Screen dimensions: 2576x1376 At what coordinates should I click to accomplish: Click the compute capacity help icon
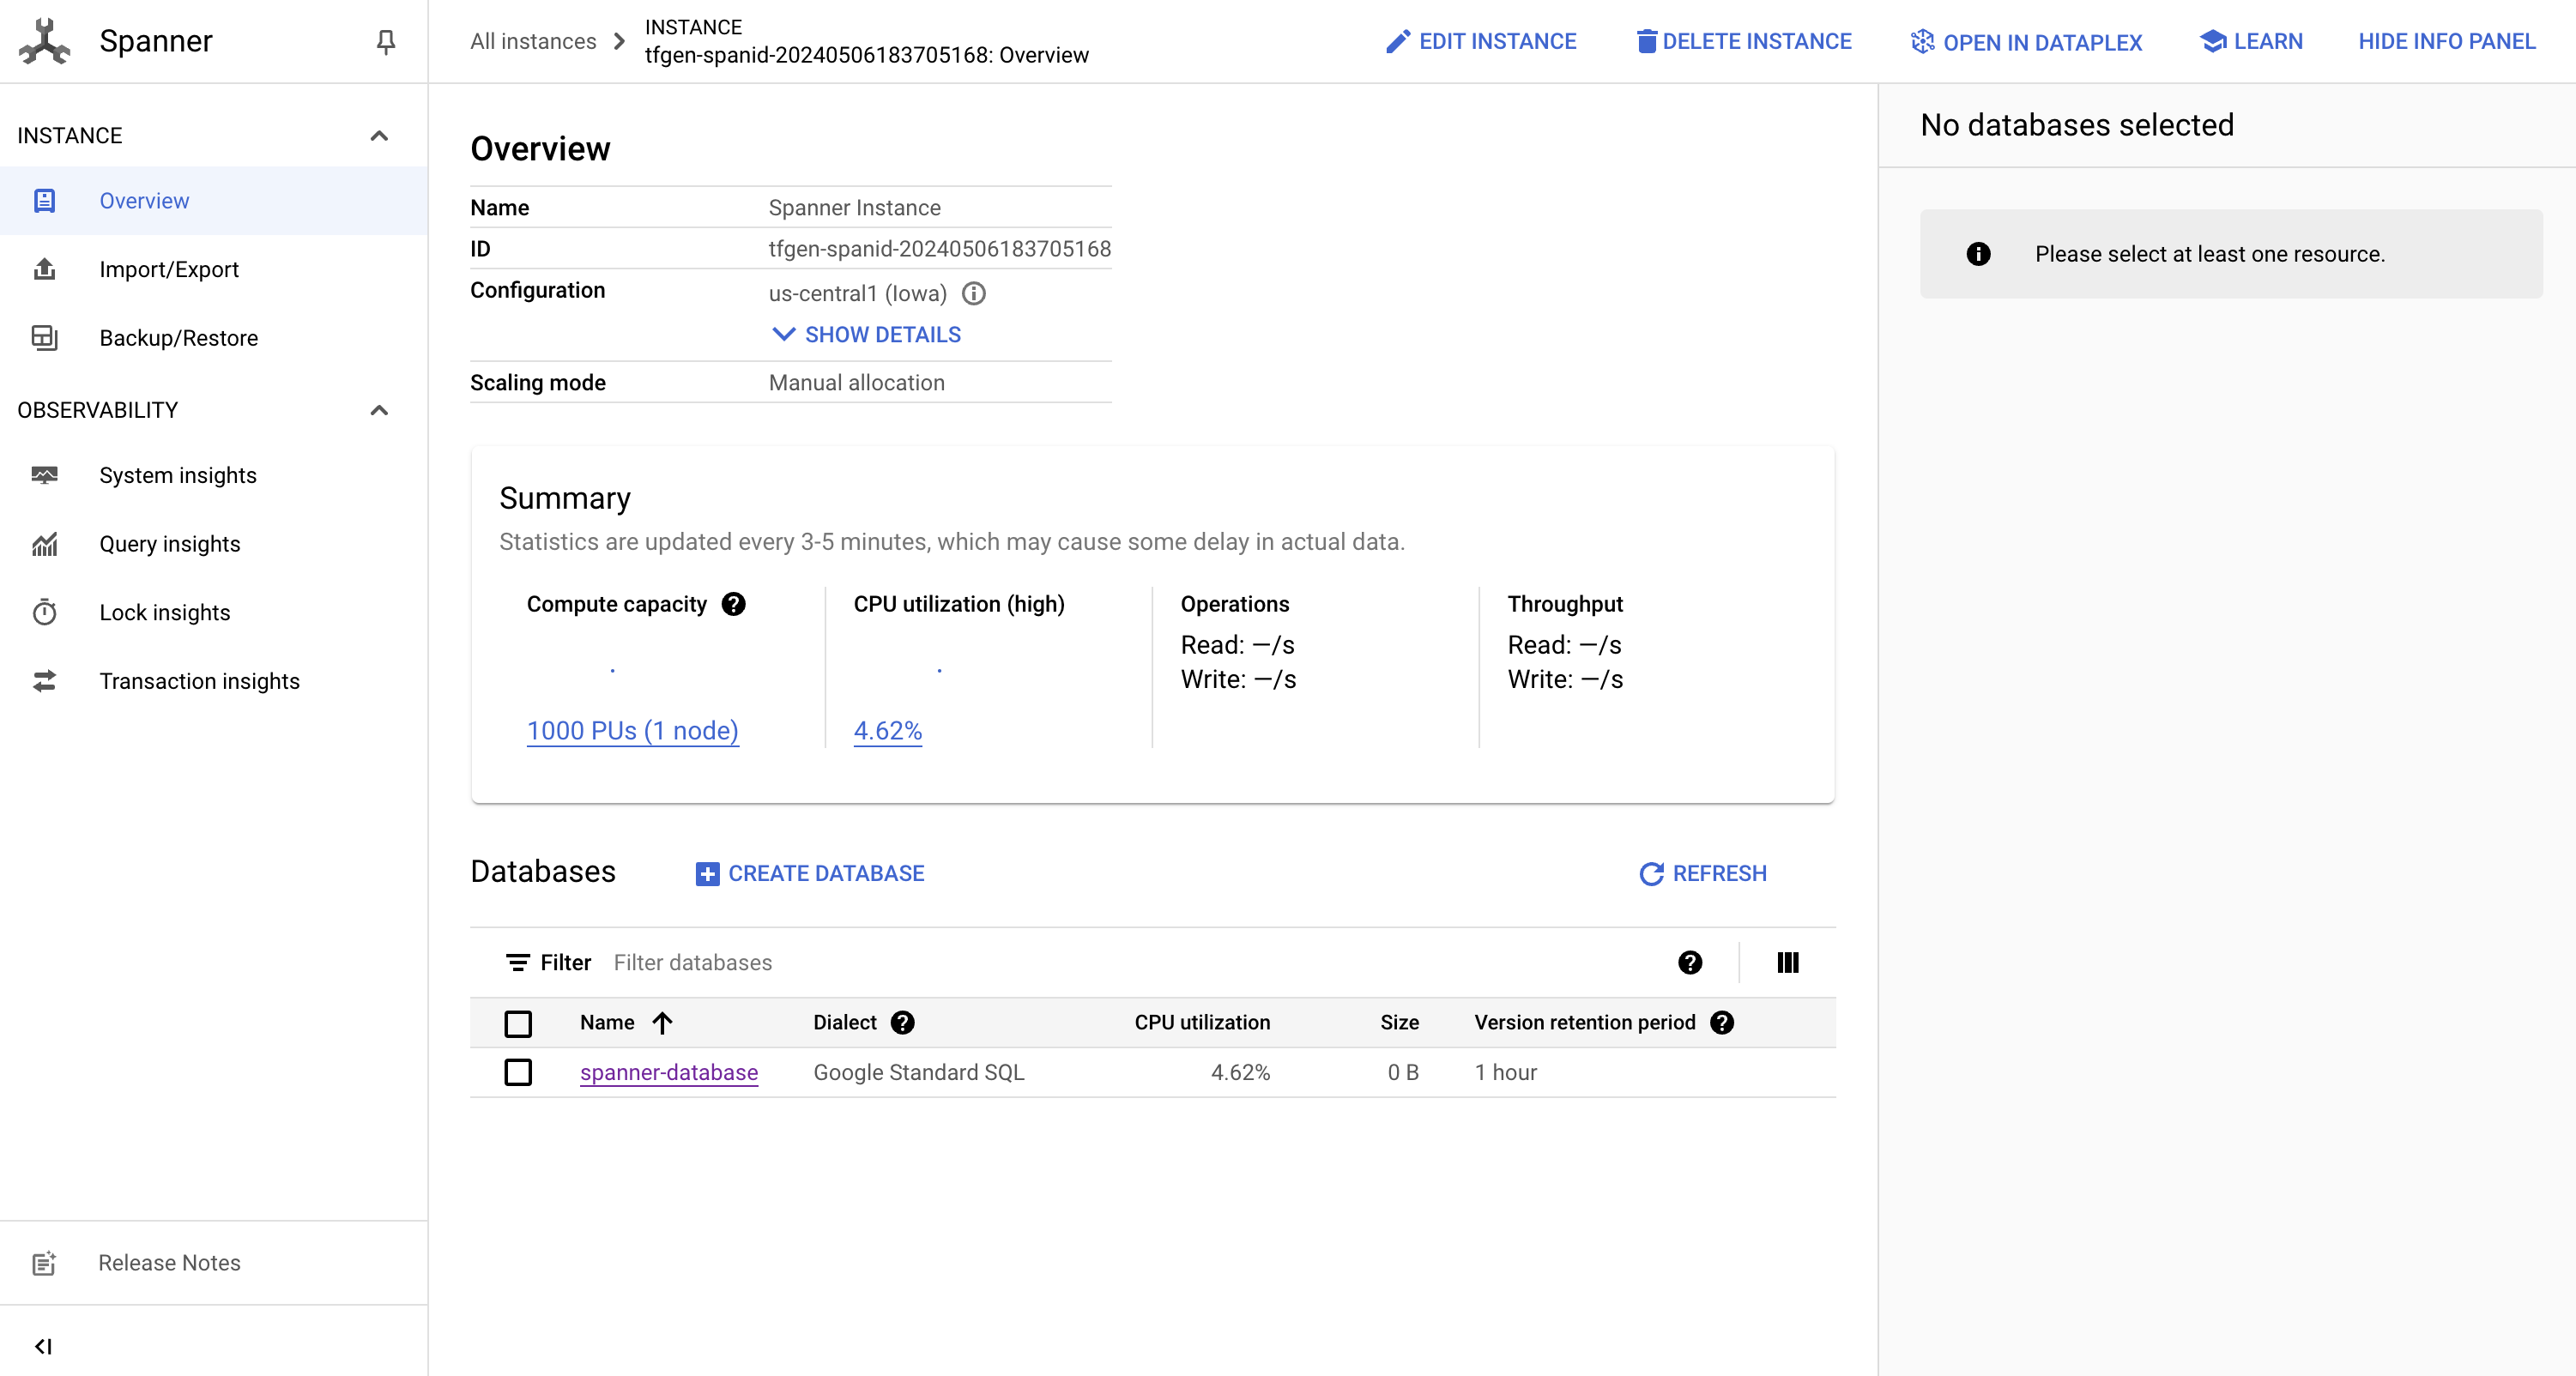point(734,604)
